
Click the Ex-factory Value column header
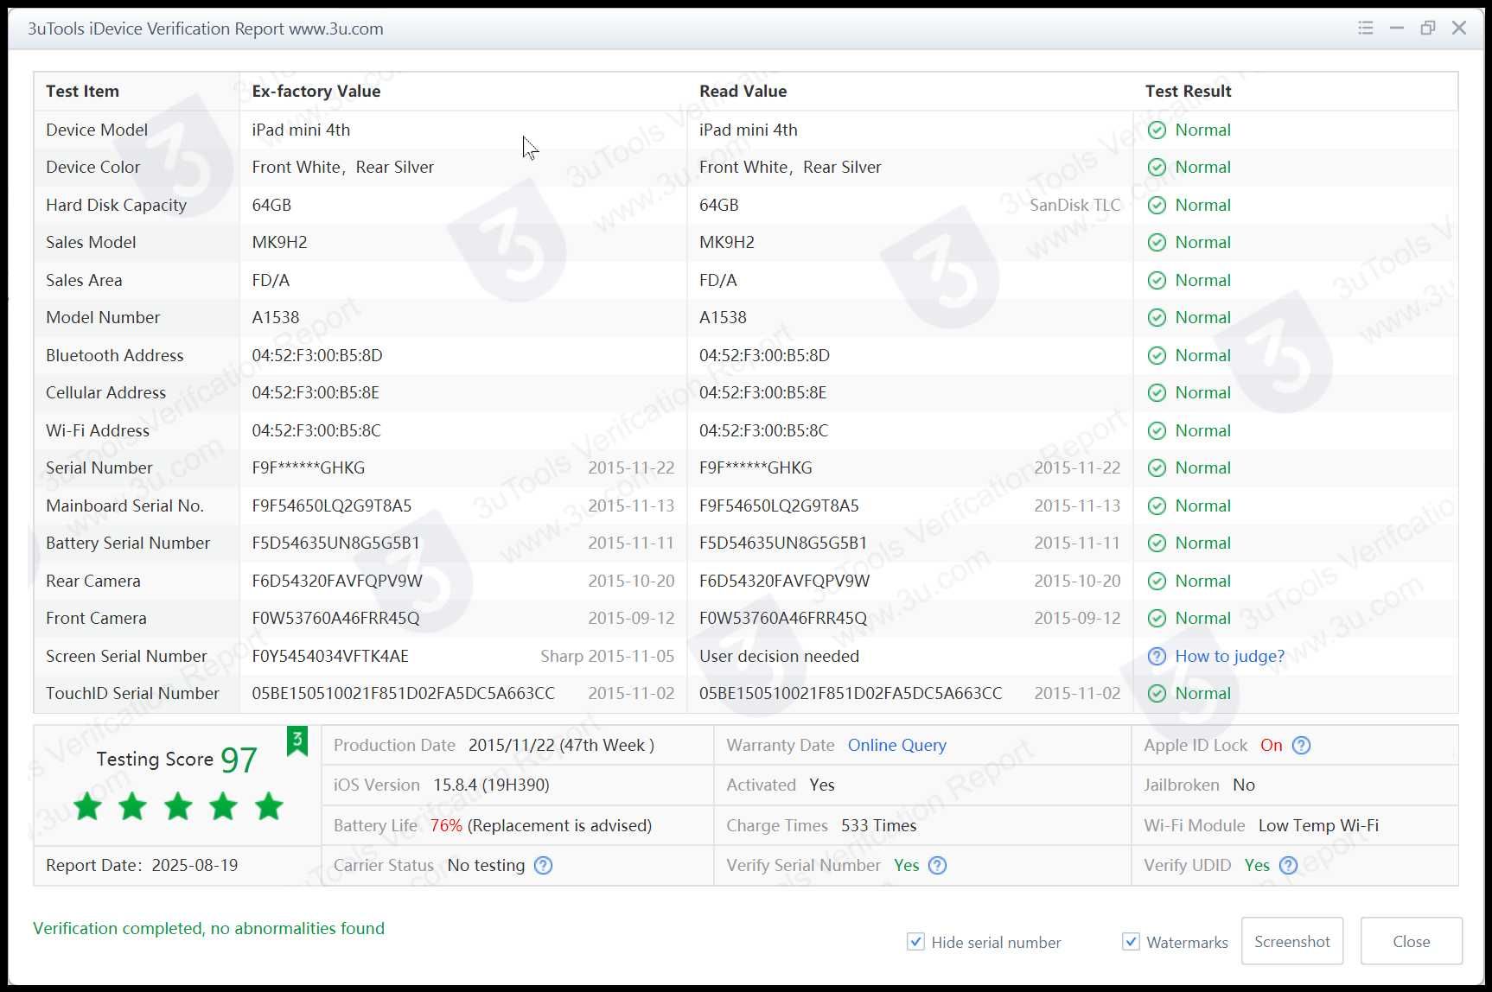(316, 91)
